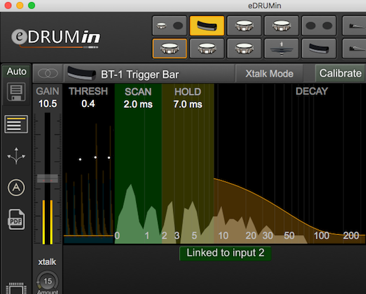
Task: Select the highlighted trigger bar input pad
Action: 207,26
